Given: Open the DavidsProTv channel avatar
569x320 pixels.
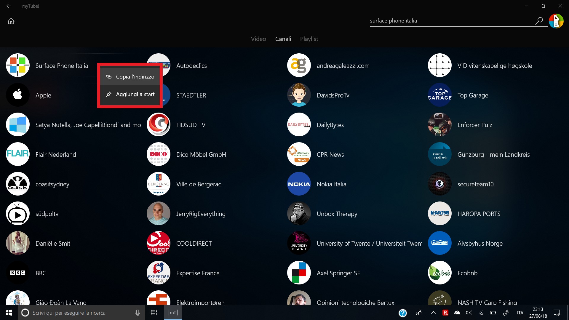Looking at the screenshot, I should (299, 95).
